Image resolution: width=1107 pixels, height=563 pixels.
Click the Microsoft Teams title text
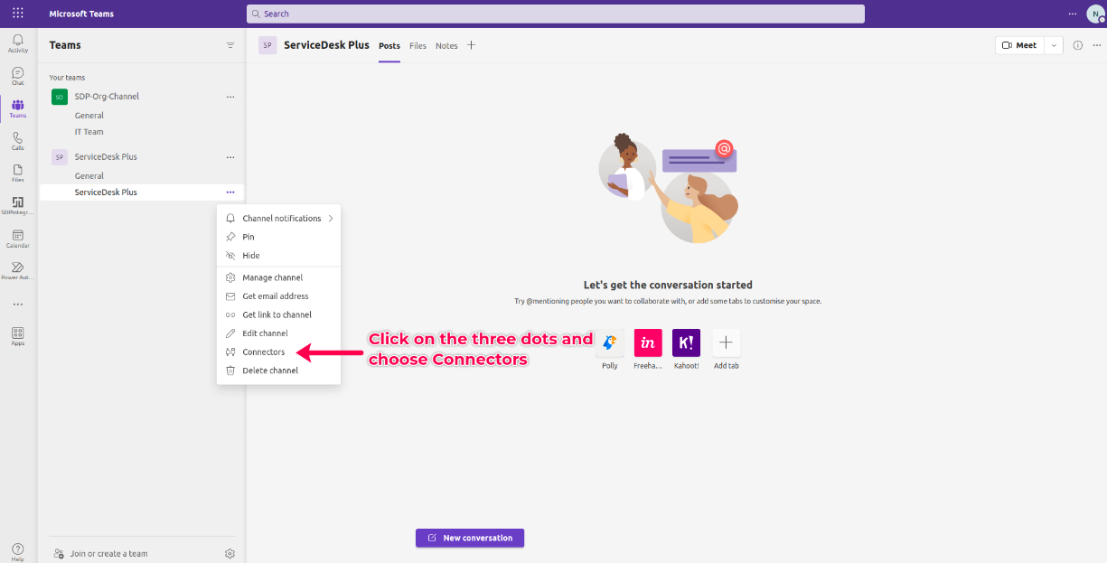point(82,14)
